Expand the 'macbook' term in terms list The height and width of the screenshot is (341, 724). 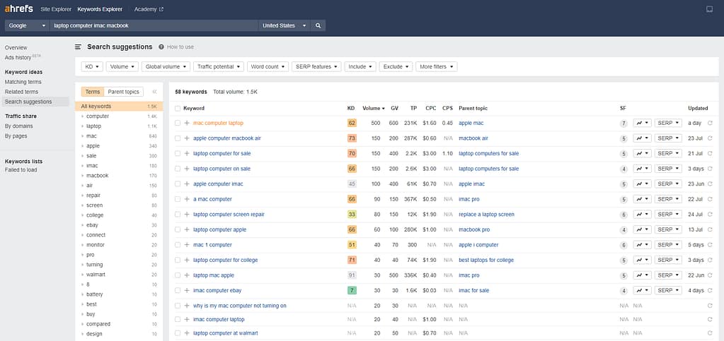(x=83, y=176)
